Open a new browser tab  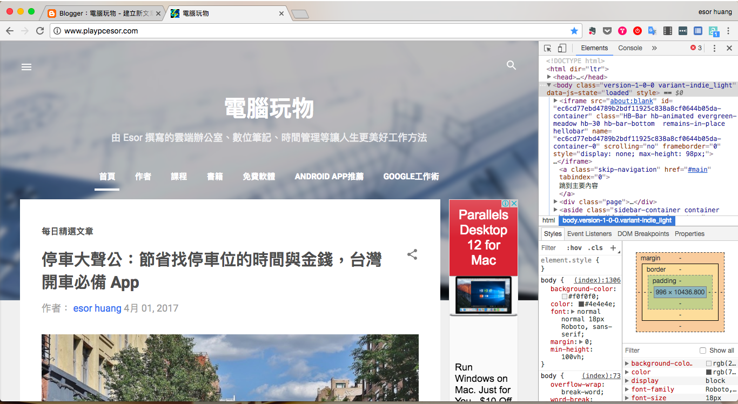pyautogui.click(x=300, y=14)
